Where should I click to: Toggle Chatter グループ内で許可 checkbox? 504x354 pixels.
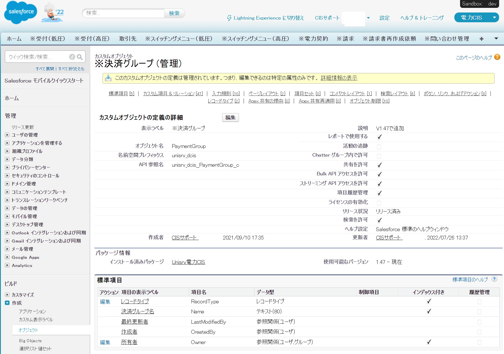(379, 156)
